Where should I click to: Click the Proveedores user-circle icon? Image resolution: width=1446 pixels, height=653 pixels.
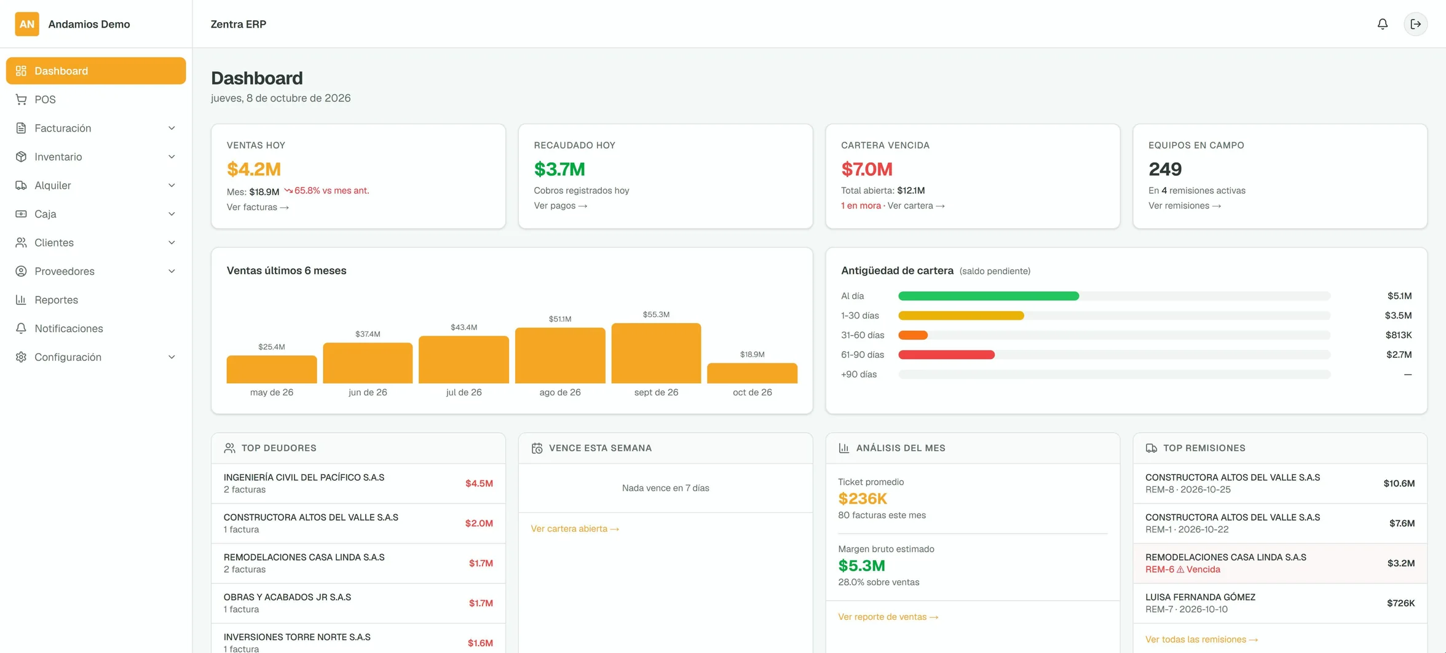point(21,271)
